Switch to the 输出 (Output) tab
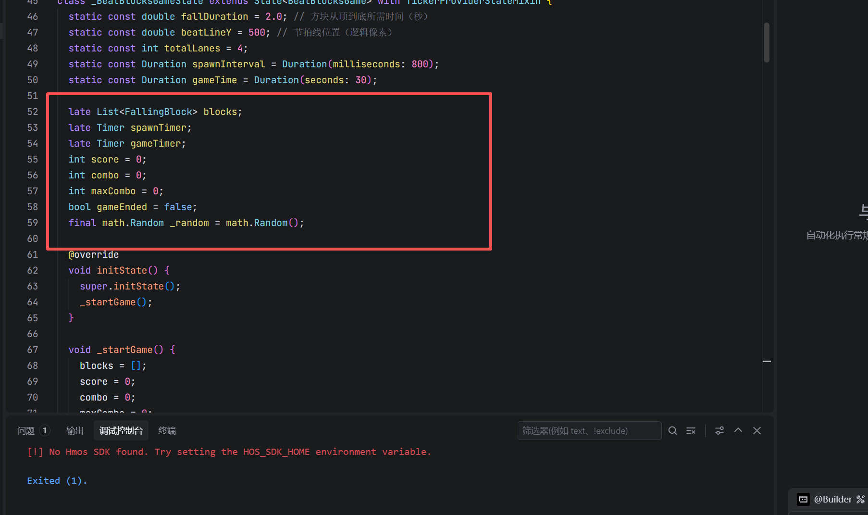This screenshot has height=515, width=868. (x=74, y=430)
